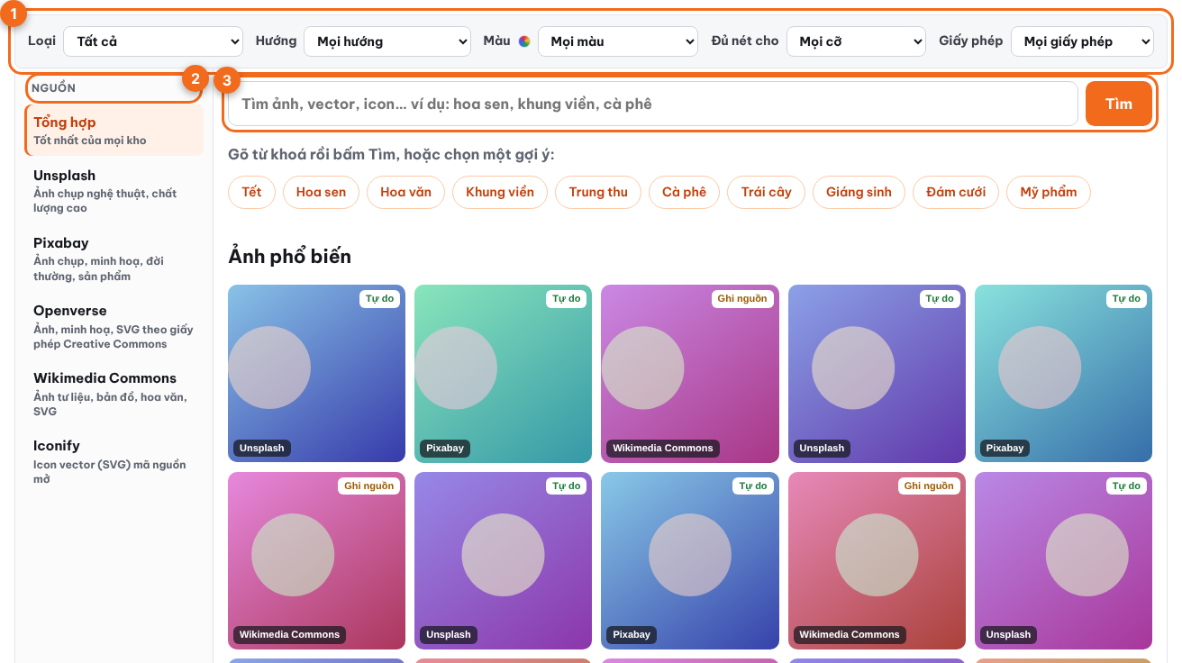This screenshot has height=663, width=1182.
Task: Select the Cà phê suggestion chip
Action: tap(684, 192)
